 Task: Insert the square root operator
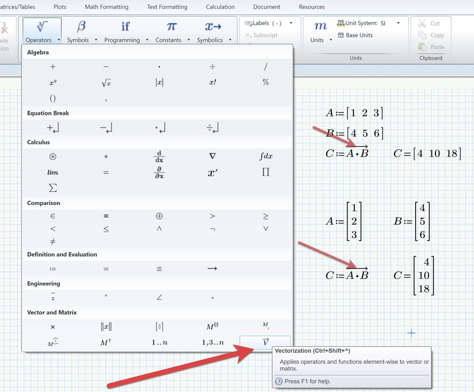point(106,83)
